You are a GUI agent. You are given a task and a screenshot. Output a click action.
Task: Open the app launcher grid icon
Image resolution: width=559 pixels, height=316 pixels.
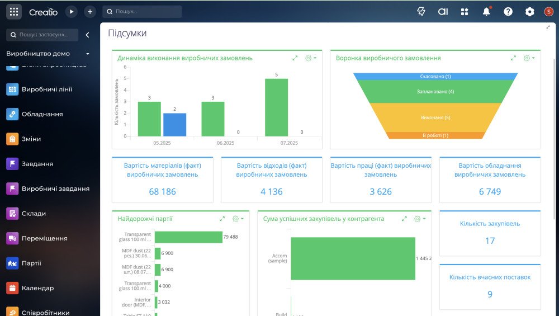coord(14,12)
